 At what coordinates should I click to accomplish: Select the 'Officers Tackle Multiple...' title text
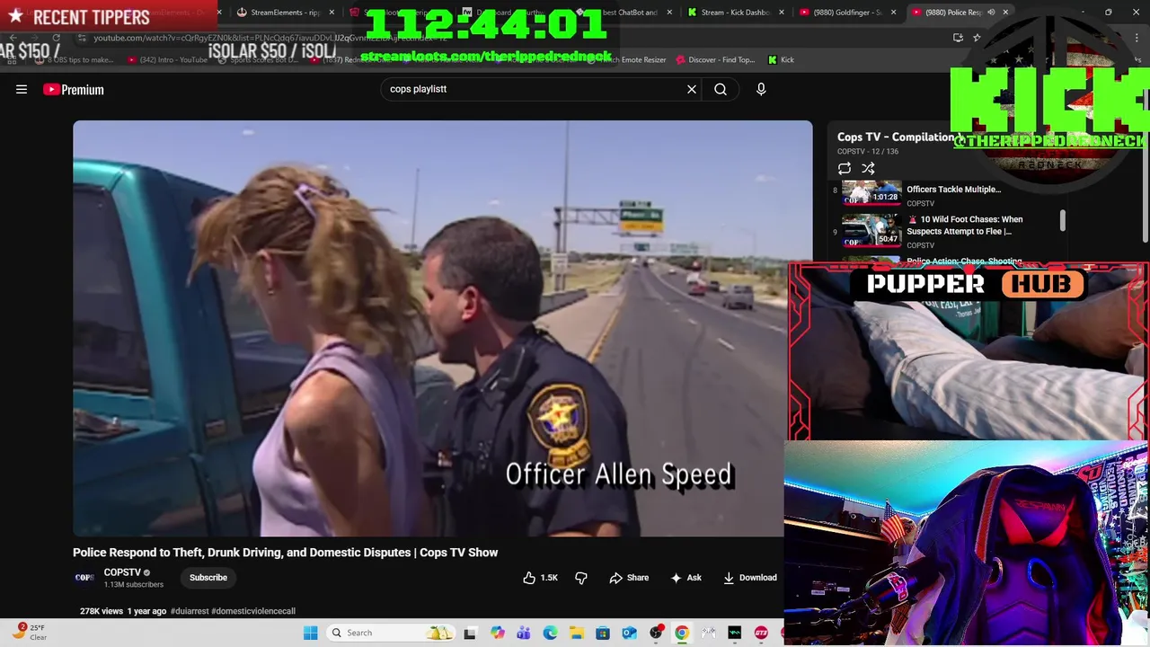tap(953, 190)
